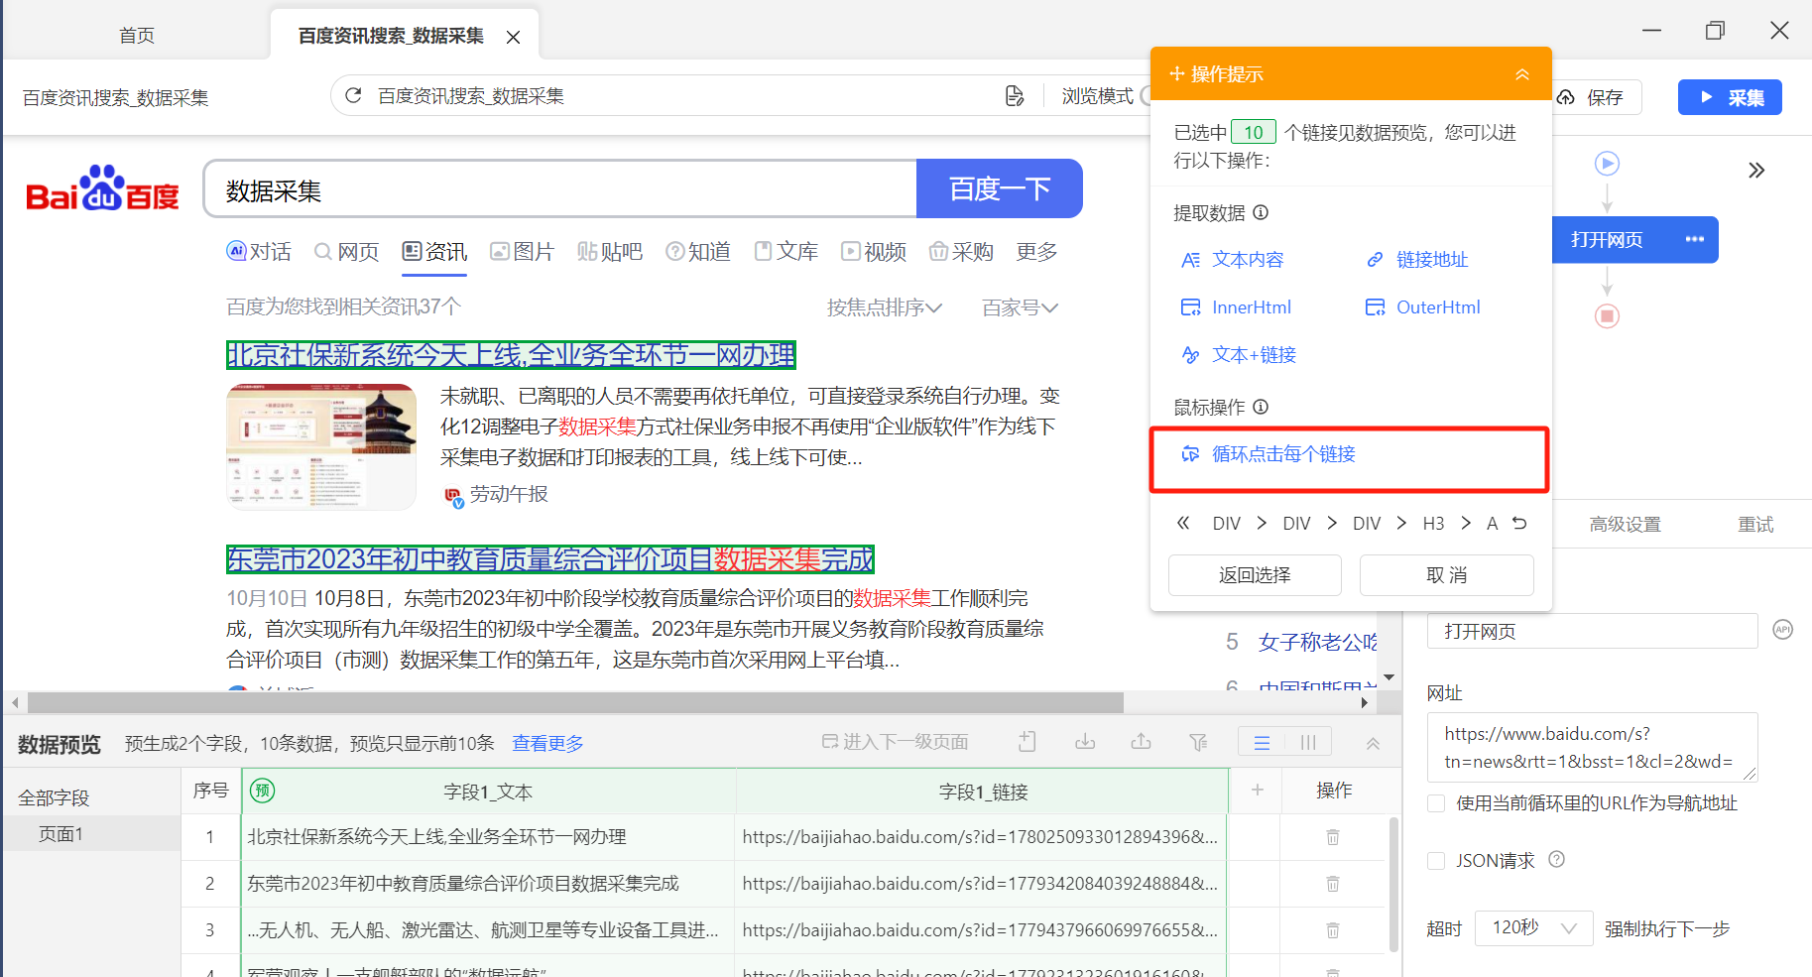Screen dimensions: 1812x977
Task: Switch data preview to vertical column layout
Action: (x=1308, y=742)
